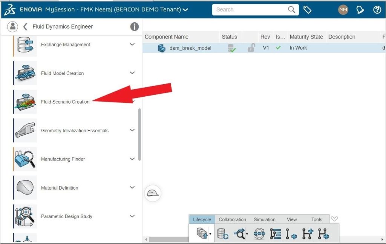Click the branch list tree icon
The width and height of the screenshot is (386, 244).
coord(275,234)
